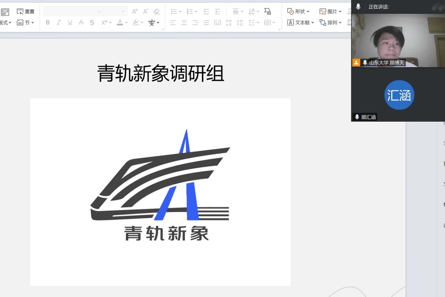Click the convert to SmartArt icon
Viewport: 445px width, 297px height.
(268, 12)
